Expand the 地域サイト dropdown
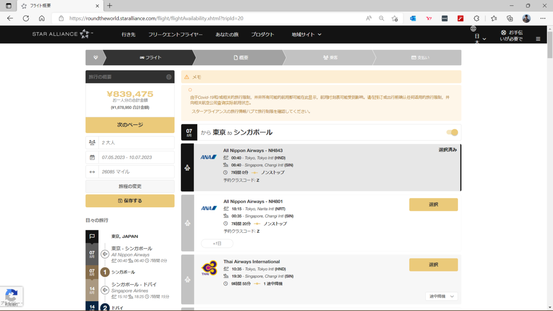 [x=306, y=35]
